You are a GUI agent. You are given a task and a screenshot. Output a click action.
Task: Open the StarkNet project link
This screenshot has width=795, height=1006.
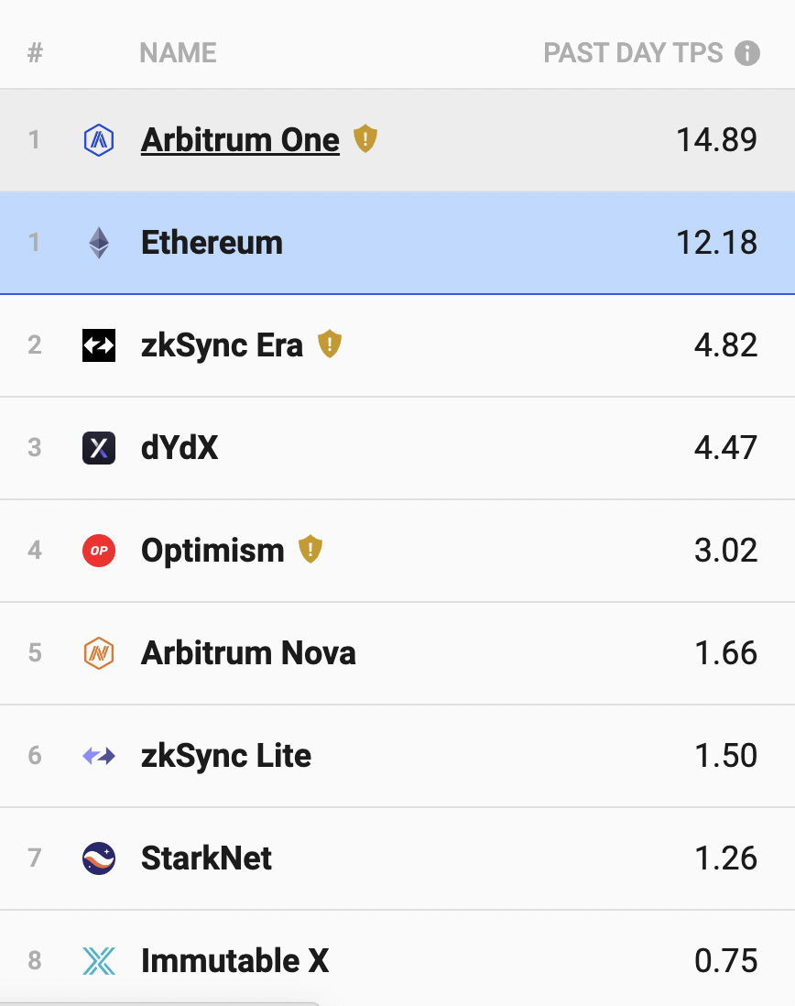(206, 858)
